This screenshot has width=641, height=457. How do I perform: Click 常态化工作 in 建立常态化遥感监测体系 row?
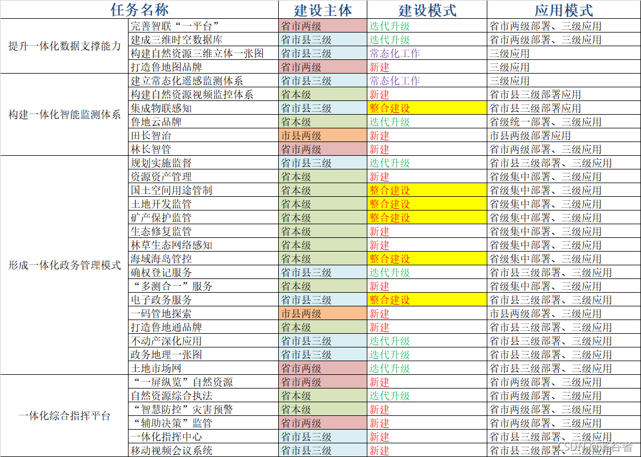[x=427, y=80]
